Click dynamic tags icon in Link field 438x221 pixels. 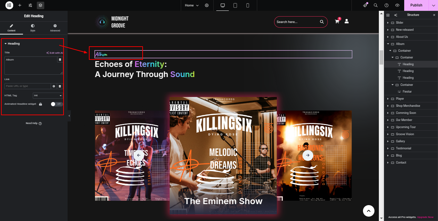(60, 86)
